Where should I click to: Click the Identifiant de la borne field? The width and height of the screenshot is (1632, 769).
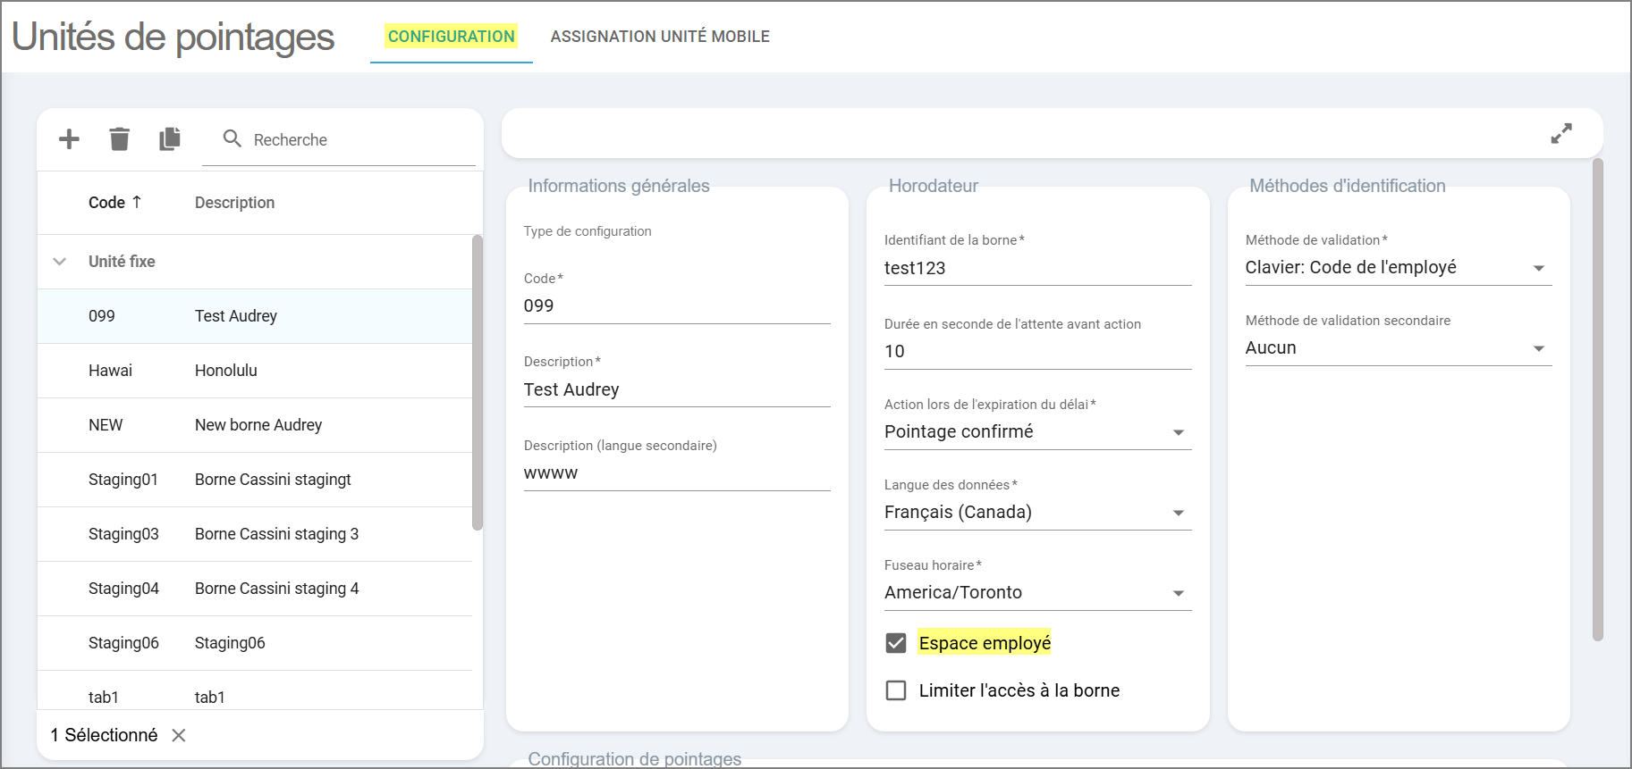(x=1037, y=268)
